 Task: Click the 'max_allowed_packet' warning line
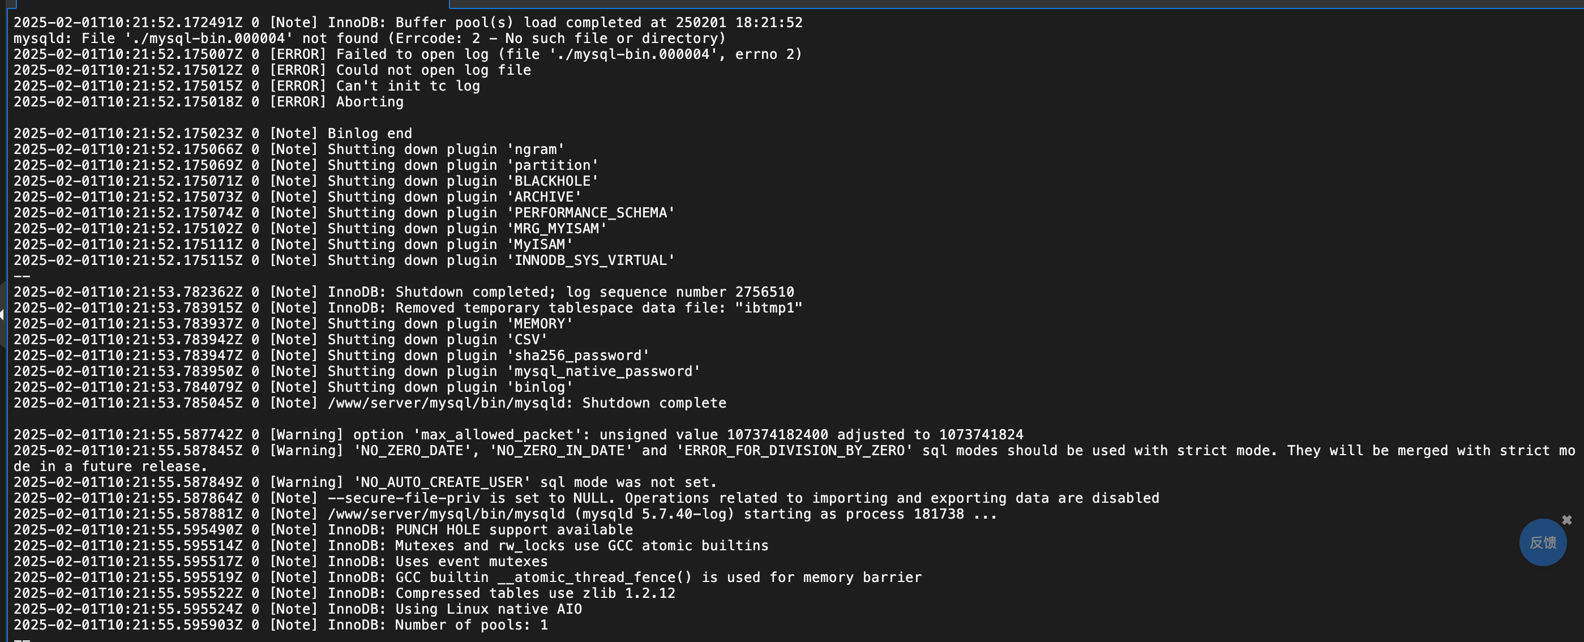pyautogui.click(x=519, y=435)
